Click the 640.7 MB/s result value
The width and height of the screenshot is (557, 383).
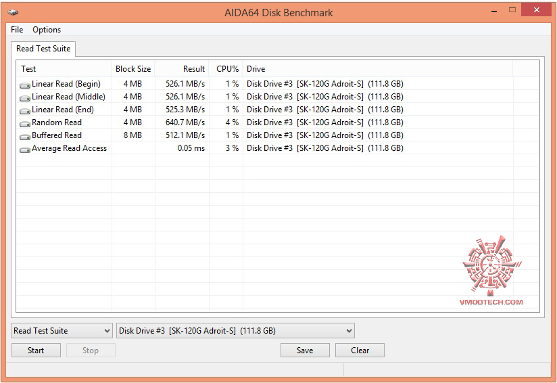click(185, 122)
